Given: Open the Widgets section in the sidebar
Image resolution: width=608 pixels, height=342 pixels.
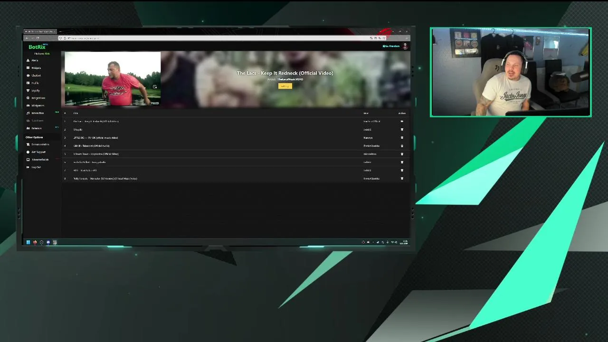Looking at the screenshot, I should point(36,68).
